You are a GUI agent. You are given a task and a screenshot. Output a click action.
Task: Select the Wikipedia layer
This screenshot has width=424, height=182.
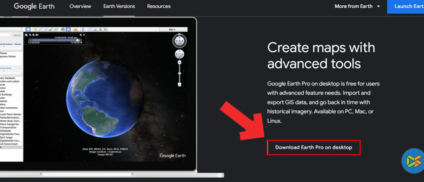tap(5, 130)
